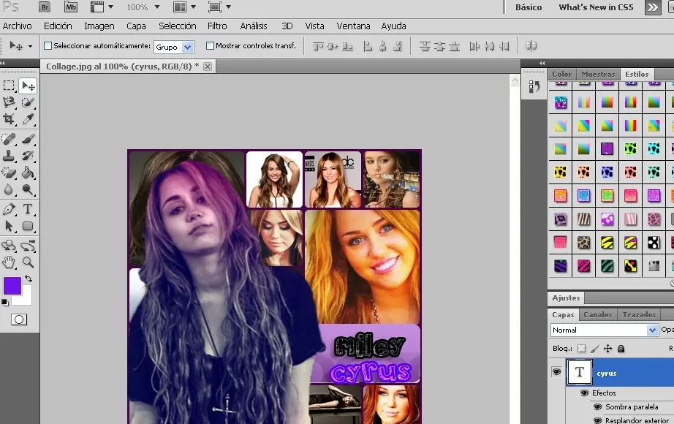Select the Rectangular Marquee tool

tap(9, 86)
